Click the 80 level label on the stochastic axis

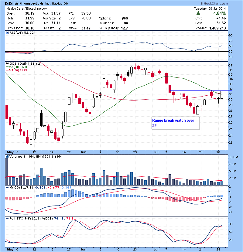(x=231, y=224)
